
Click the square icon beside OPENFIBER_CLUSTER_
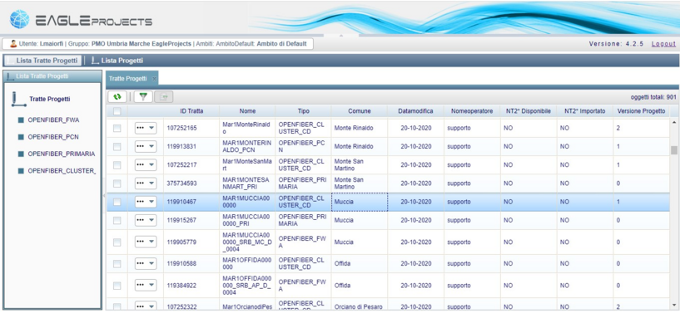pos(22,171)
